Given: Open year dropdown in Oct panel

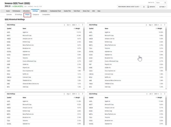Looking at the screenshot, I should [74, 25].
